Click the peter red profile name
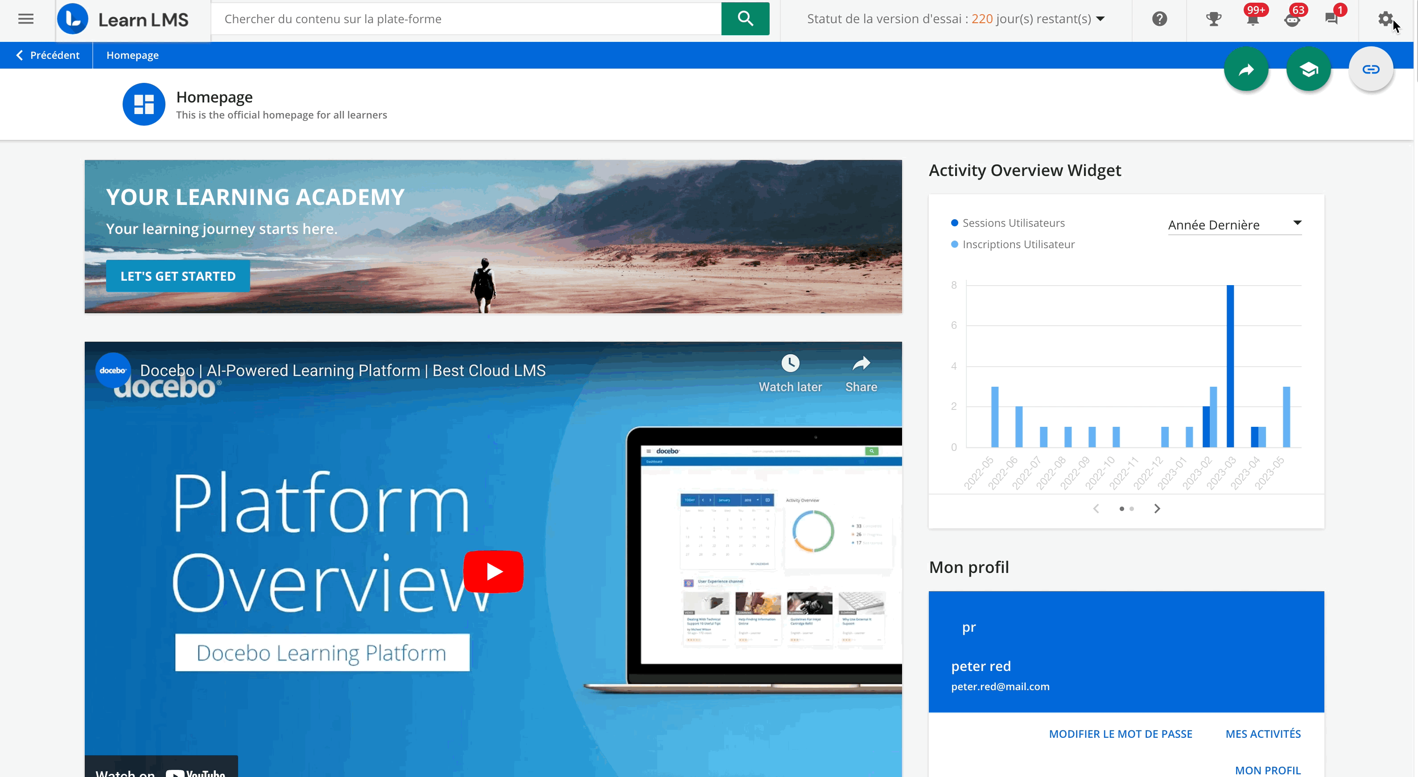 [x=981, y=666]
